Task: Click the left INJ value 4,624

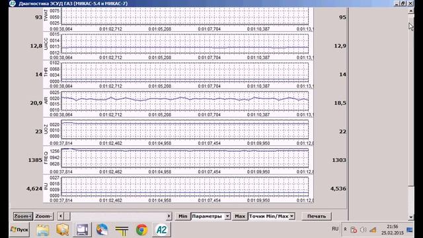Action: 34,188
